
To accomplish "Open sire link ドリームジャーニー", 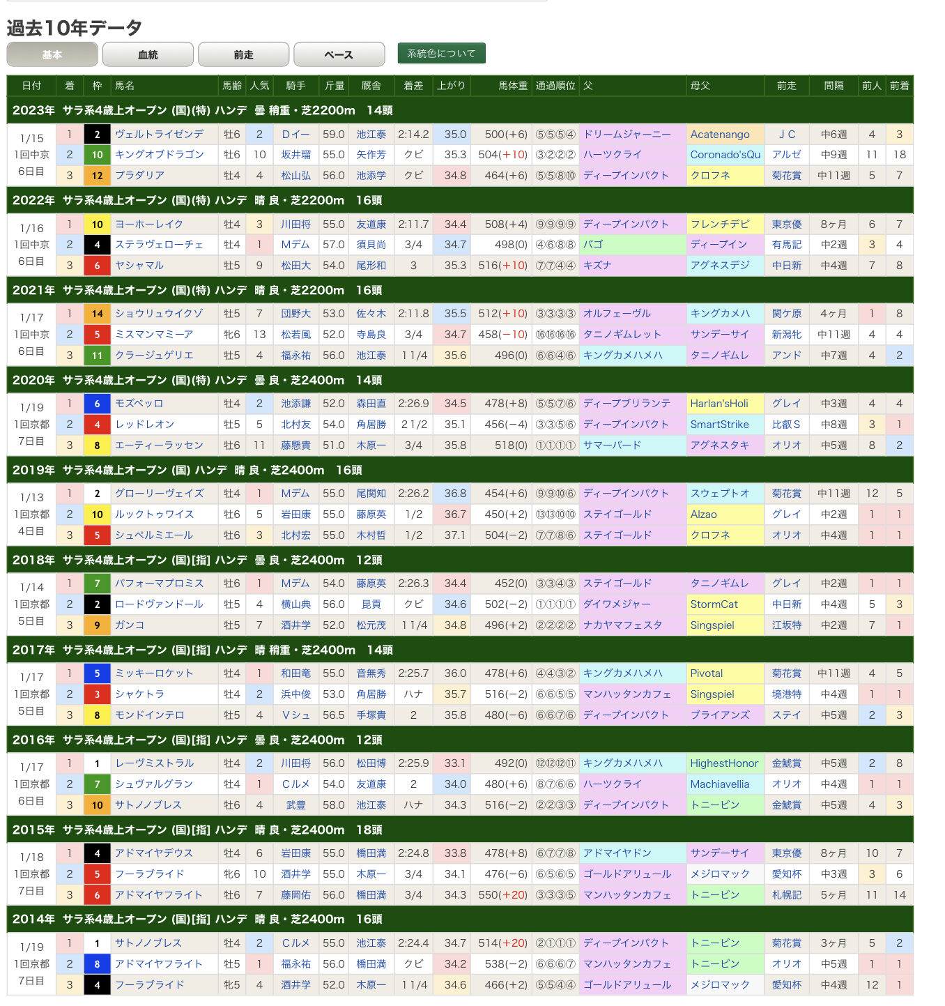I will pos(627,134).
